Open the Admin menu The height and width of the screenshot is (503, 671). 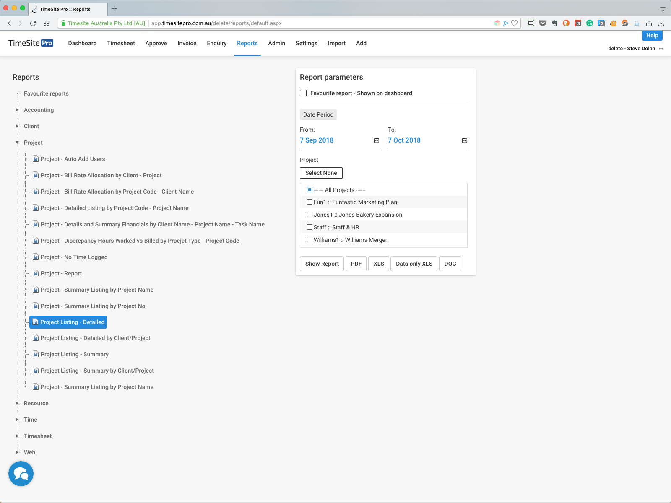(277, 43)
